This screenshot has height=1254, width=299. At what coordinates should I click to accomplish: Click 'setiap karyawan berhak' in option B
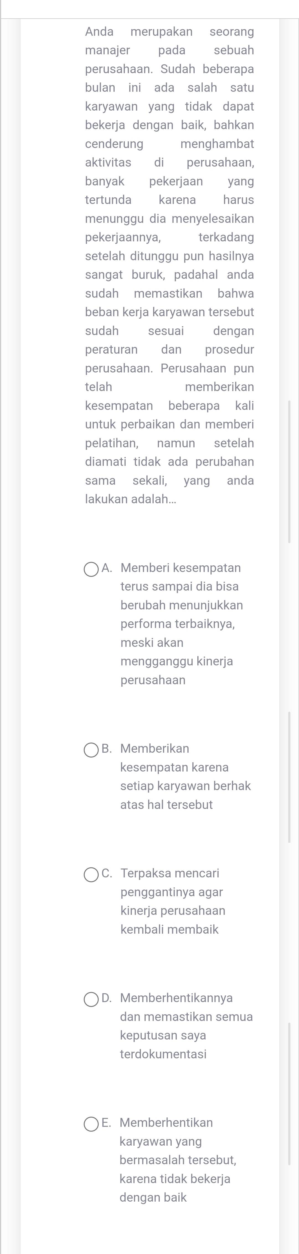185,786
